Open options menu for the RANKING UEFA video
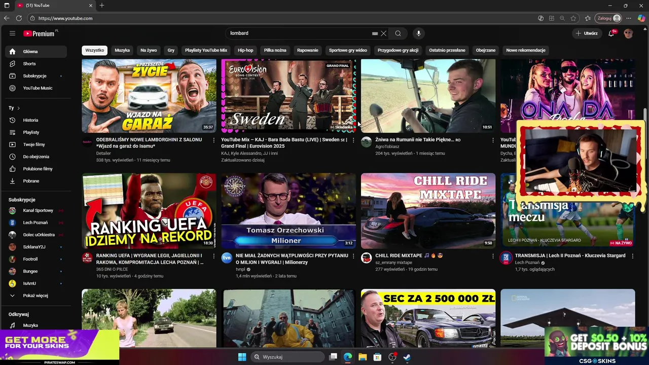This screenshot has width=649, height=365. click(x=213, y=256)
